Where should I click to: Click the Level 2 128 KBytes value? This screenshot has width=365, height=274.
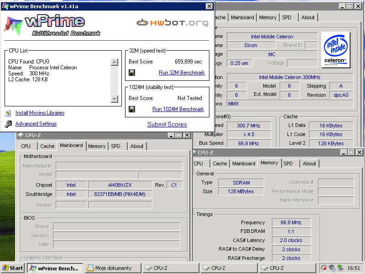click(x=331, y=143)
